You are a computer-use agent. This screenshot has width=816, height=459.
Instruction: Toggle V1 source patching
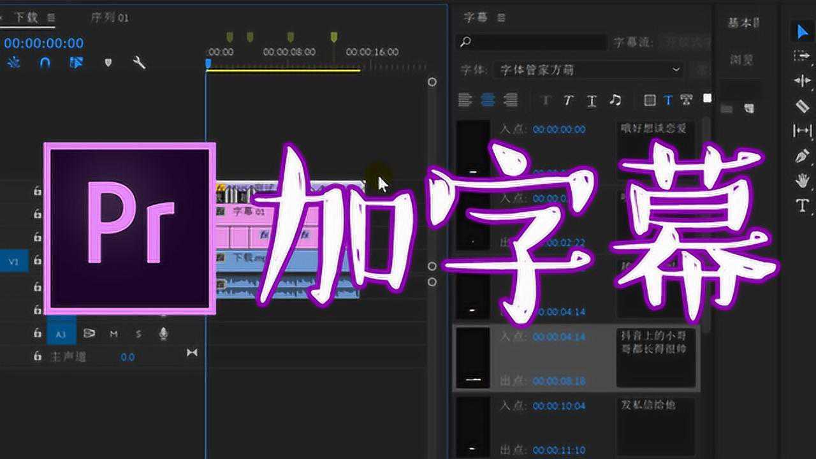click(13, 261)
